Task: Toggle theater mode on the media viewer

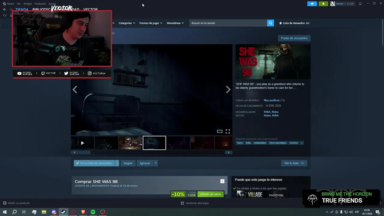Action: click(x=220, y=131)
